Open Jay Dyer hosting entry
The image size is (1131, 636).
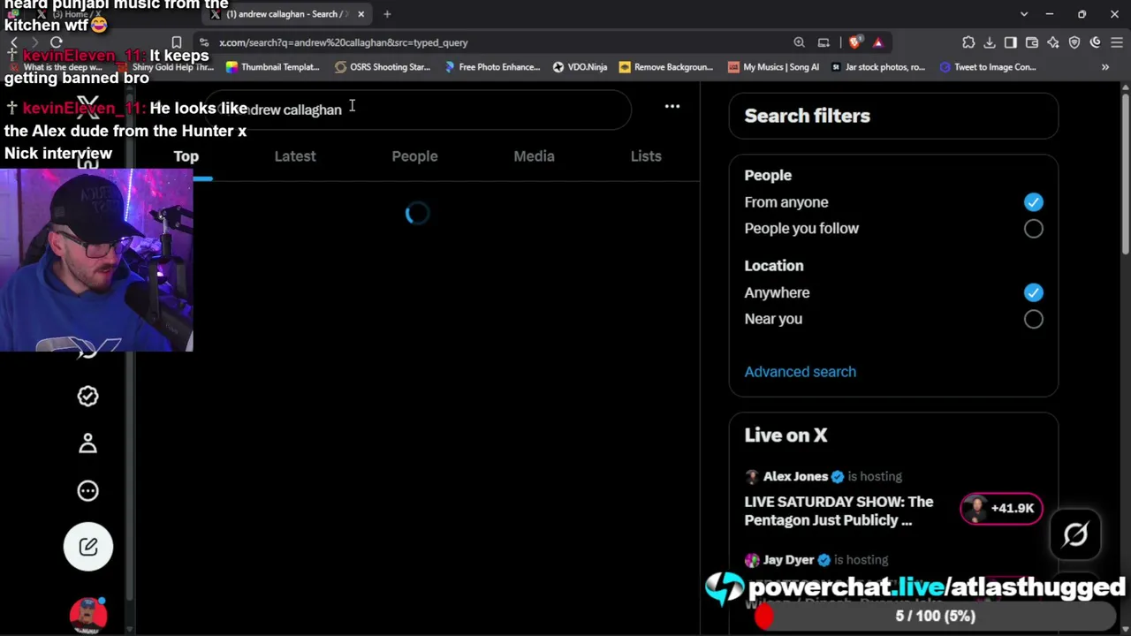click(816, 560)
